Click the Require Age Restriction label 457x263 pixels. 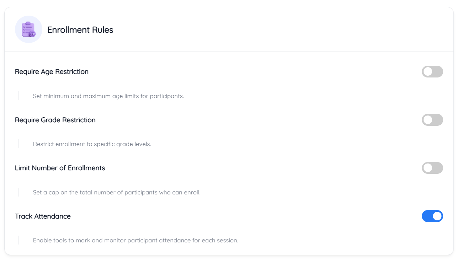pos(52,72)
